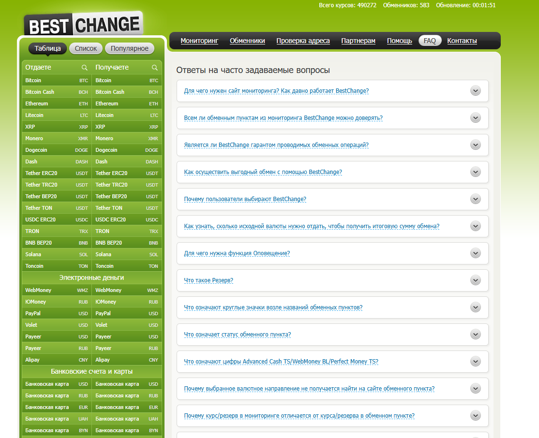539x438 pixels.
Task: Expand the 'Что означают круглые значки' chevron
Action: 476,307
